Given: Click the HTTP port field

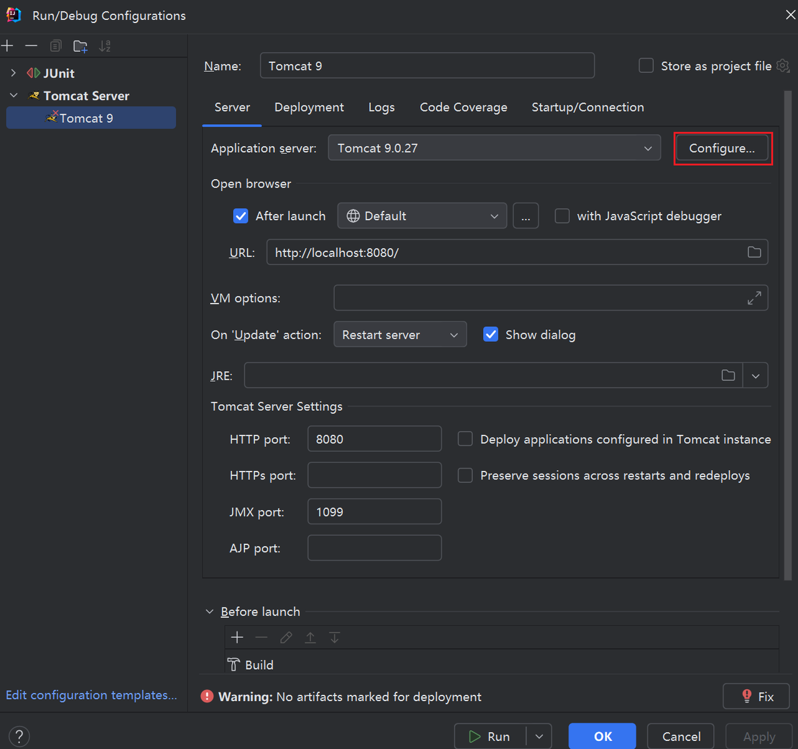Looking at the screenshot, I should [x=375, y=438].
